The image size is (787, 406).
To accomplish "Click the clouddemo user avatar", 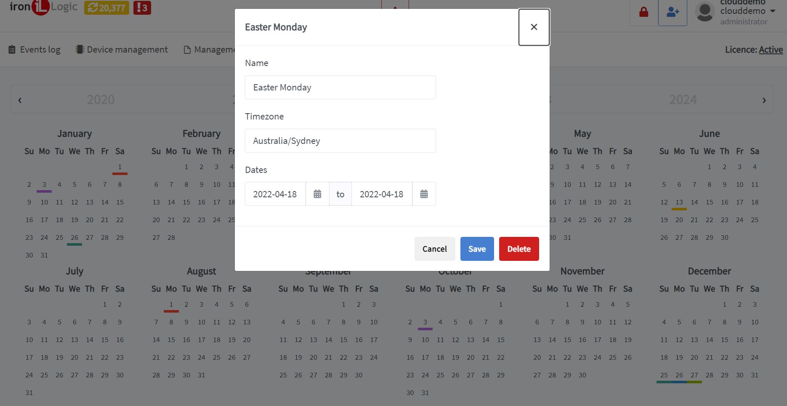I will pos(704,12).
